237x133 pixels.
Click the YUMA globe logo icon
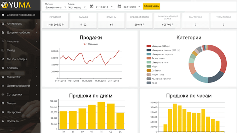point(4,5)
